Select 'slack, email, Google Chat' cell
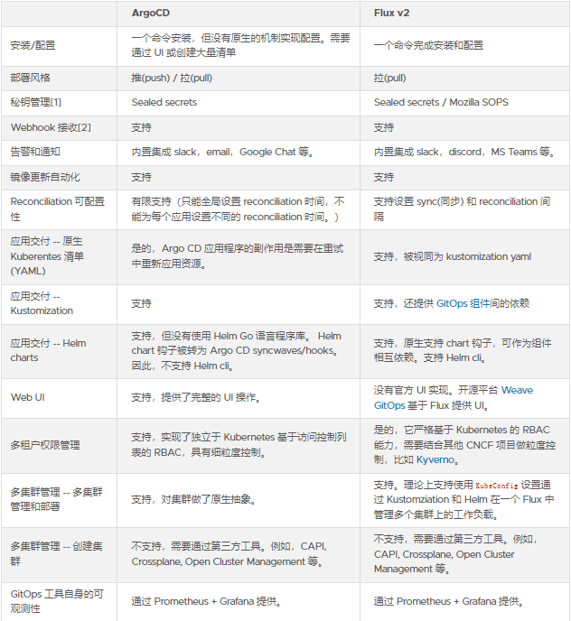571x621 pixels. click(222, 152)
